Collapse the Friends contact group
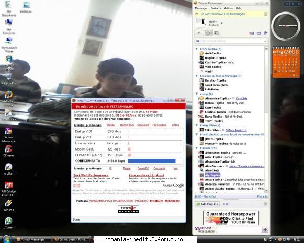The width and height of the screenshot is (304, 243). tap(196, 148)
